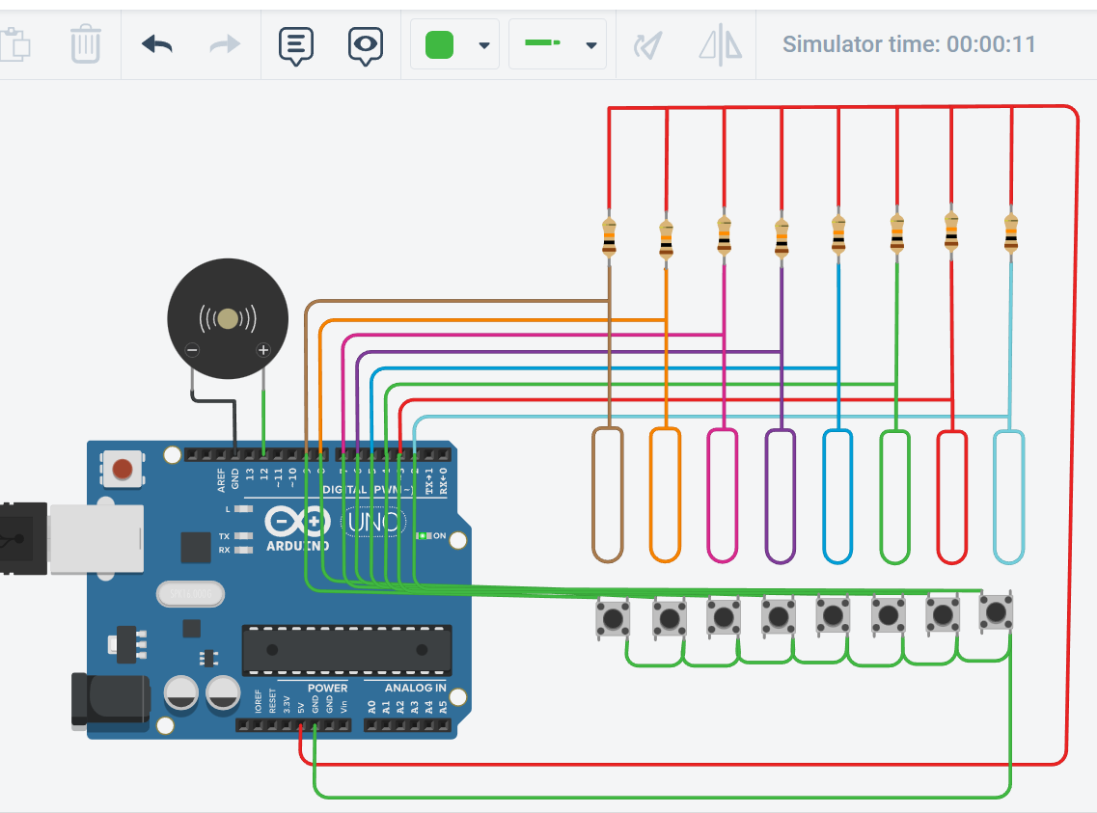Paste the copied component
Viewport: 1097px width, 813px height.
[x=16, y=43]
